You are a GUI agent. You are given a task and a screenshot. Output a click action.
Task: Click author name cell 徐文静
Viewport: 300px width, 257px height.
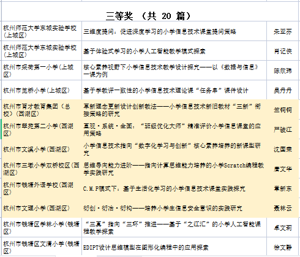pos(282,247)
